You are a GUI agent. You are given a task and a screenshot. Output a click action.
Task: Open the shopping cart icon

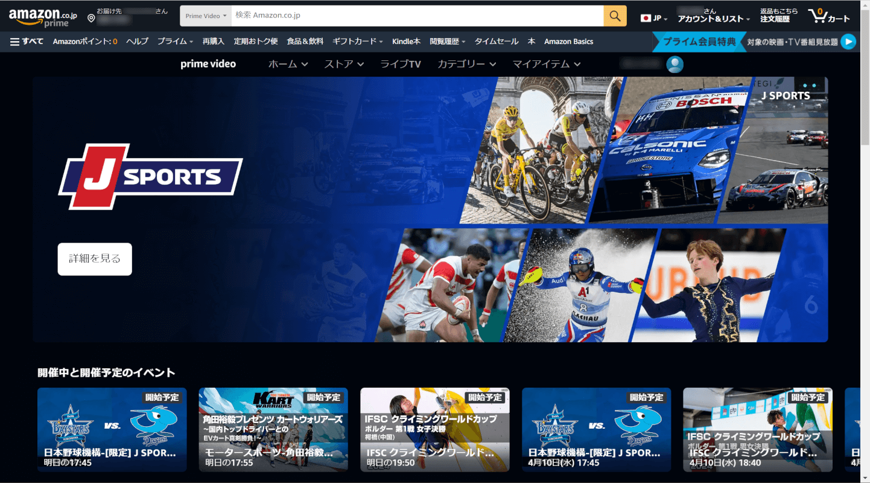pos(819,16)
